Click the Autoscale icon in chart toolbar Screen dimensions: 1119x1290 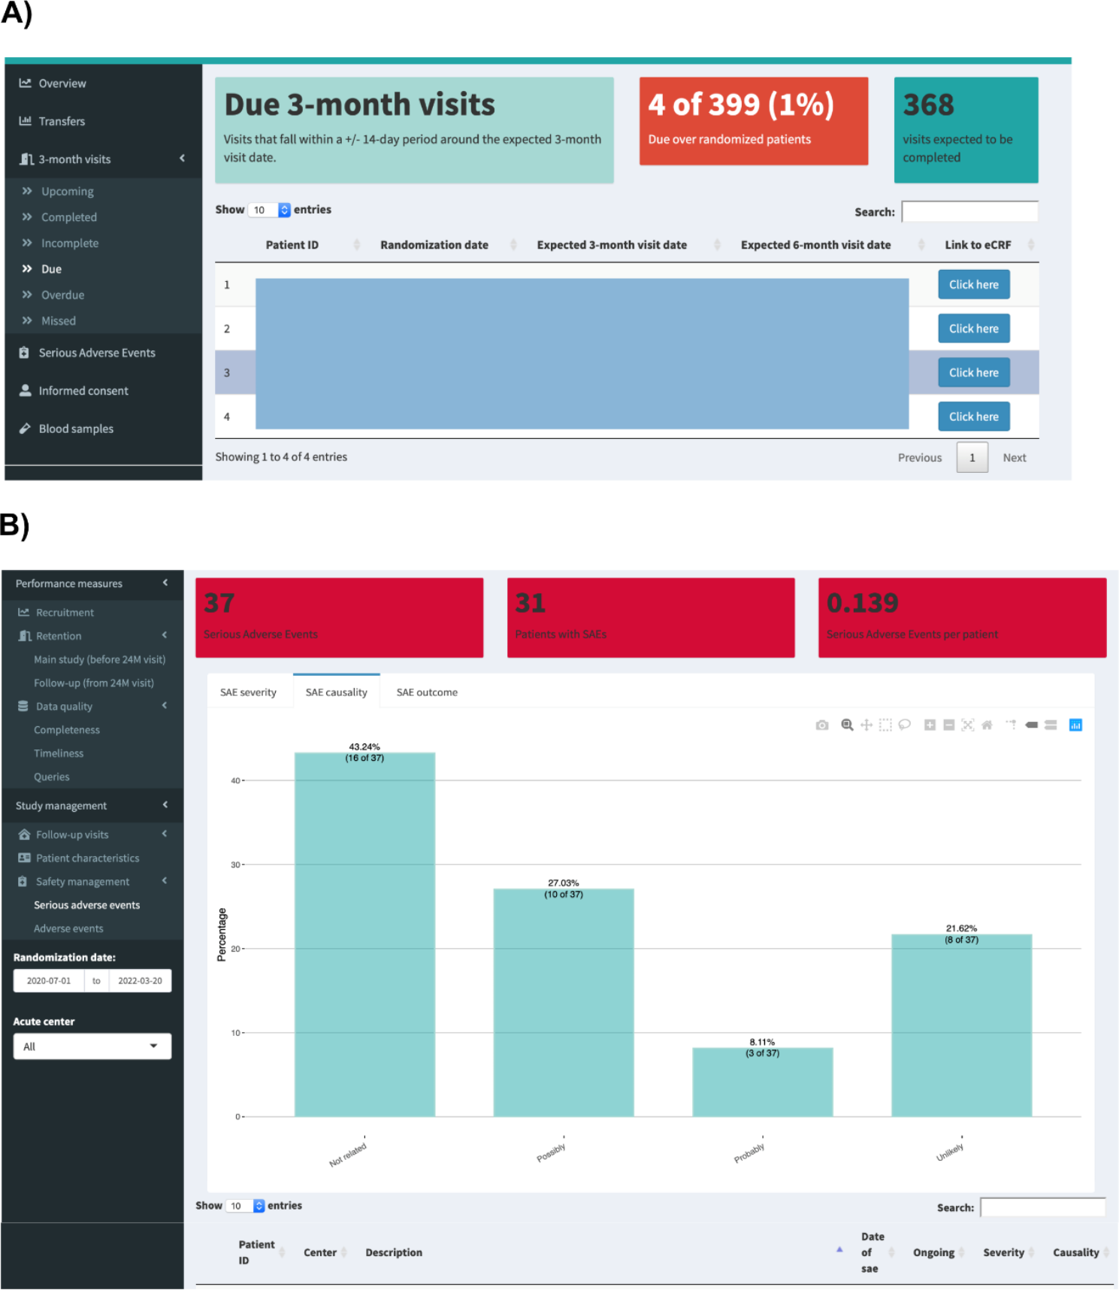[968, 725]
